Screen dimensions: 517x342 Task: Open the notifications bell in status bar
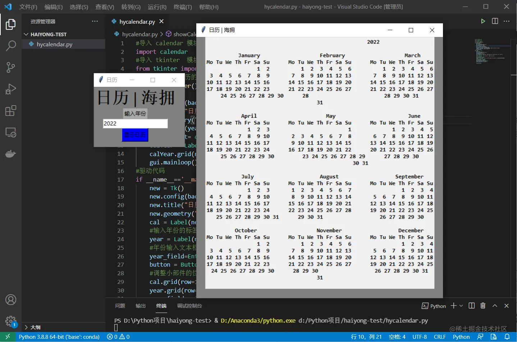pyautogui.click(x=507, y=337)
